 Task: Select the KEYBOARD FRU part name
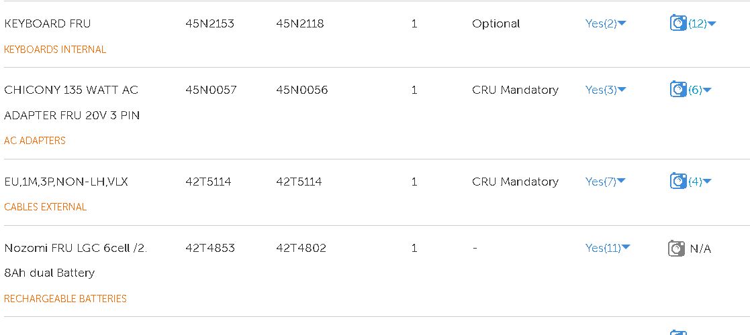tap(48, 23)
